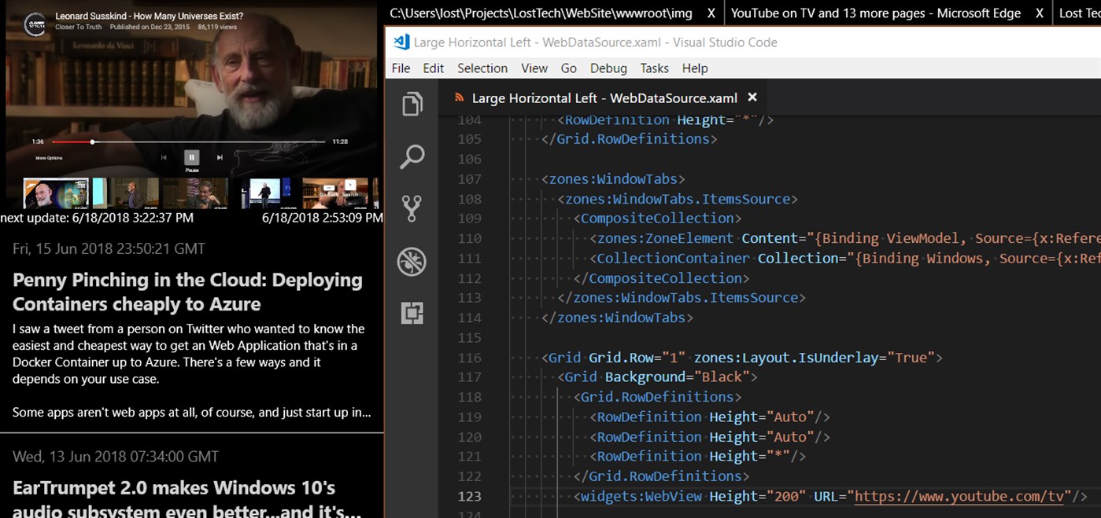Click the Wed, 13 Jun 2018 date
1101x518 pixels.
[116, 456]
